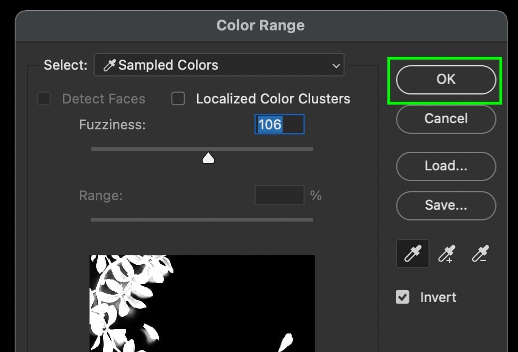Pick the Subtract from Sample eyedropper
The image size is (518, 352).
click(480, 254)
